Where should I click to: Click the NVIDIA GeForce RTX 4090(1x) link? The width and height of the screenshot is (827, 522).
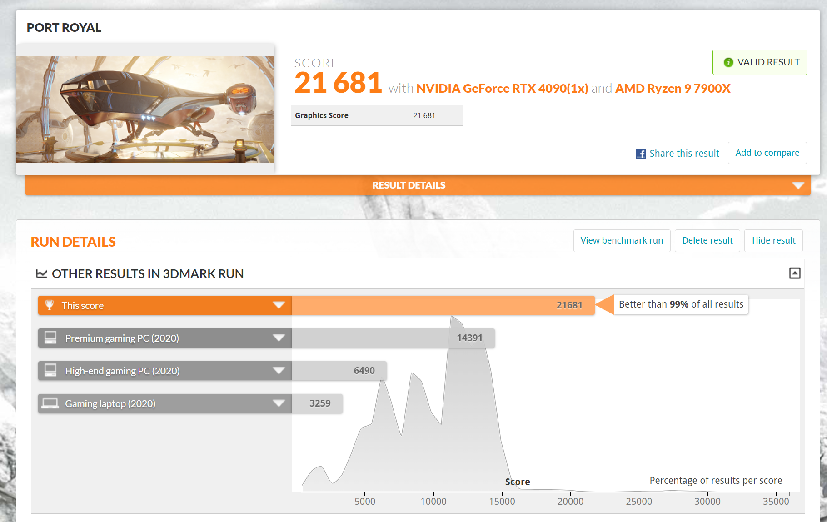tap(502, 88)
